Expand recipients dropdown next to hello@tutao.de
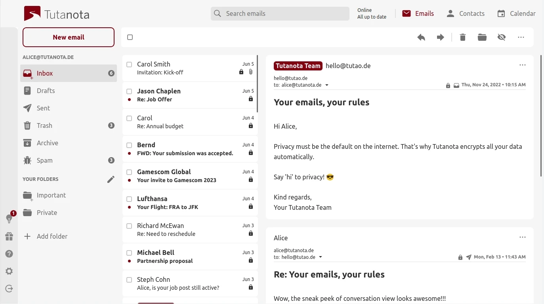 [x=321, y=257]
